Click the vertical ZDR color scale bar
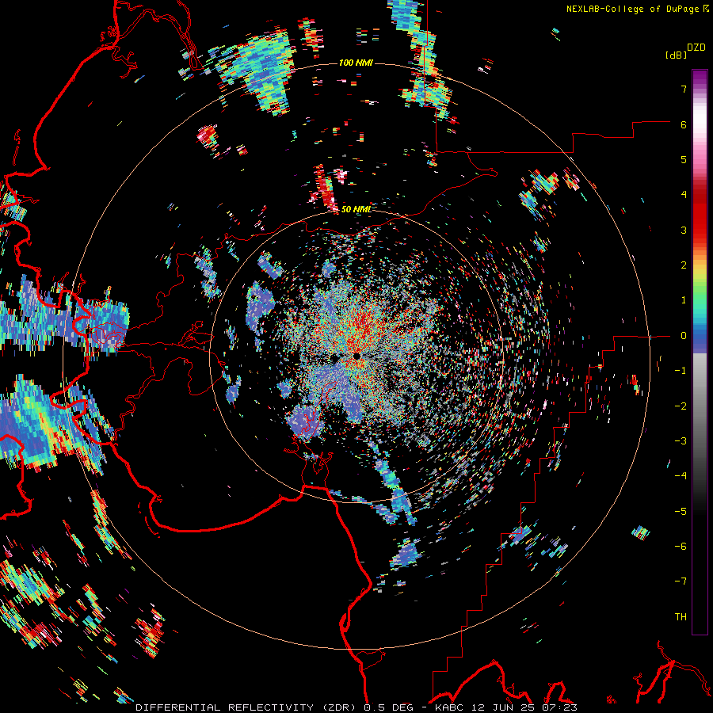Image resolution: width=713 pixels, height=713 pixels. point(700,352)
